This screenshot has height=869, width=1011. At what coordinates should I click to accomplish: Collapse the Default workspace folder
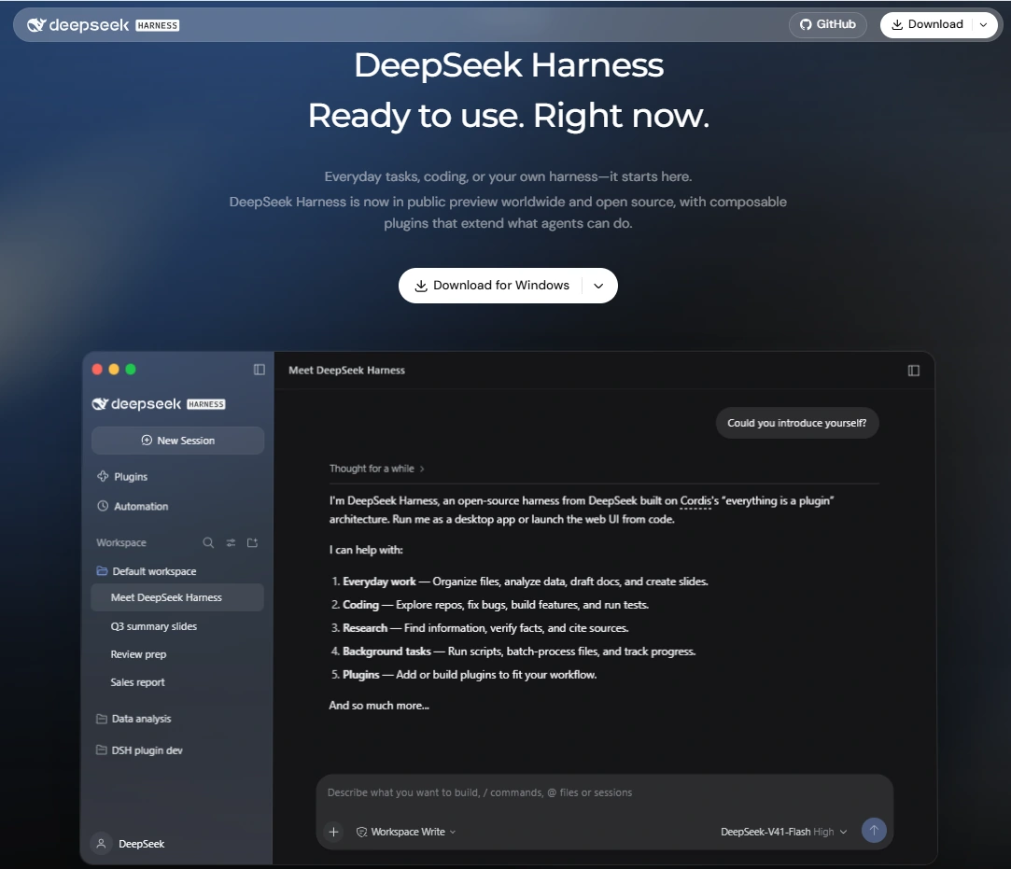tap(147, 571)
